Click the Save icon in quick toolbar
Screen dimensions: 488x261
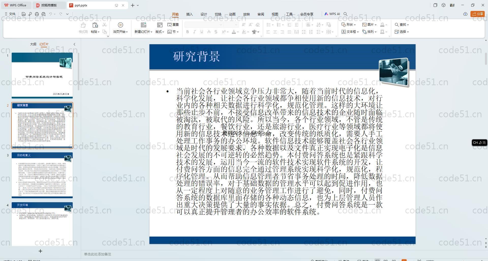(24, 14)
